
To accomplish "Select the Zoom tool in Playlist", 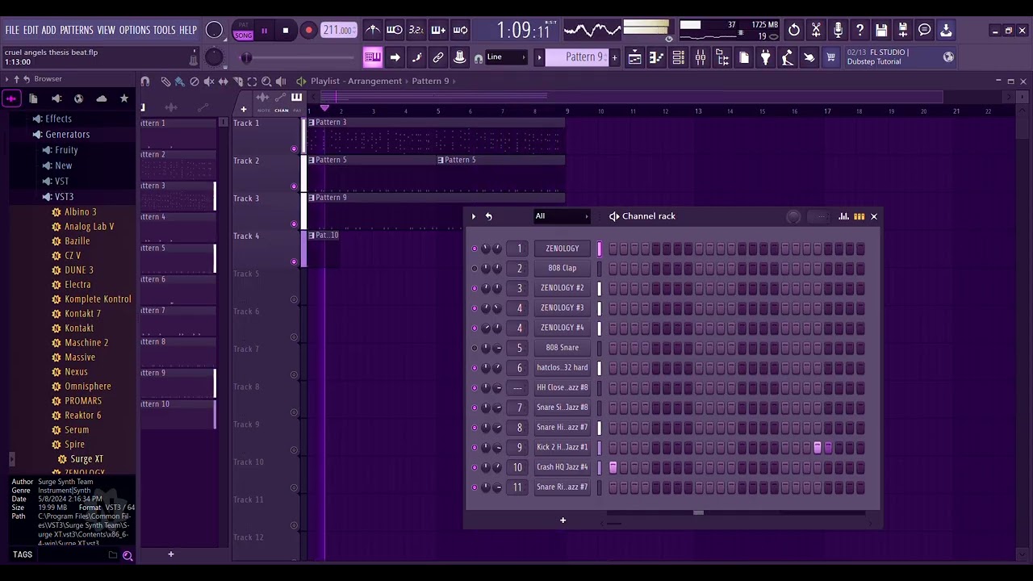I will 266,82.
